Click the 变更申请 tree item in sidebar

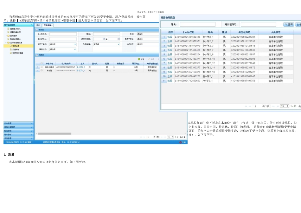pyautogui.click(x=16, y=46)
